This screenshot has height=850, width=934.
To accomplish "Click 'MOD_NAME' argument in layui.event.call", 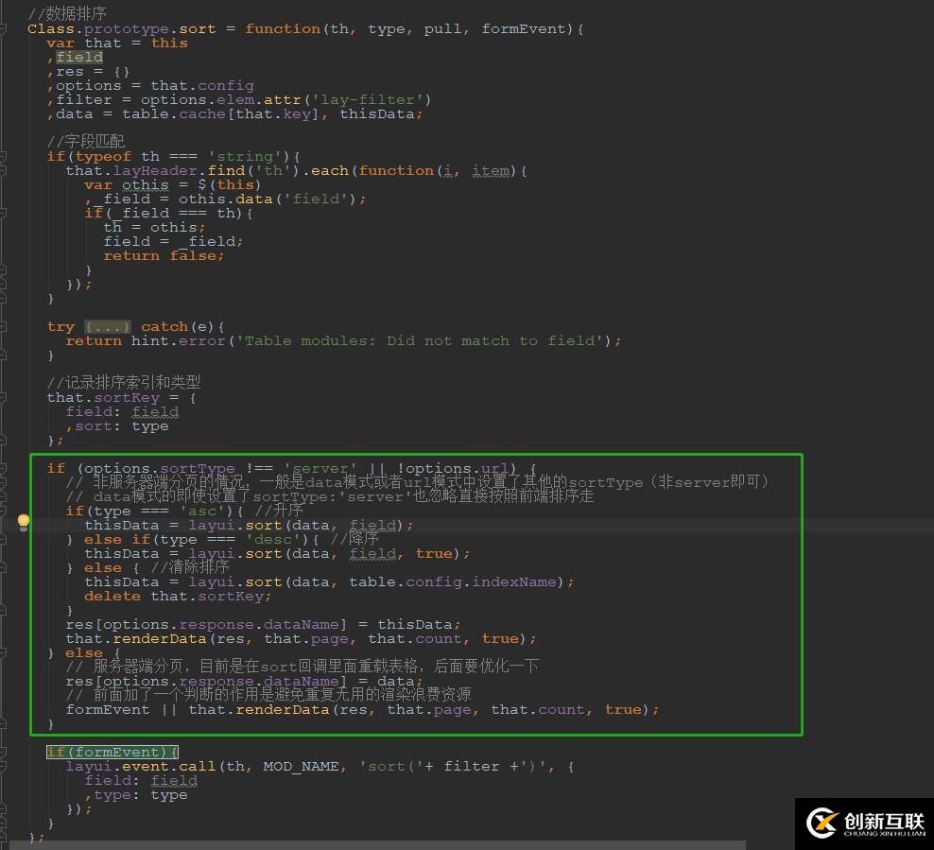I will point(301,767).
